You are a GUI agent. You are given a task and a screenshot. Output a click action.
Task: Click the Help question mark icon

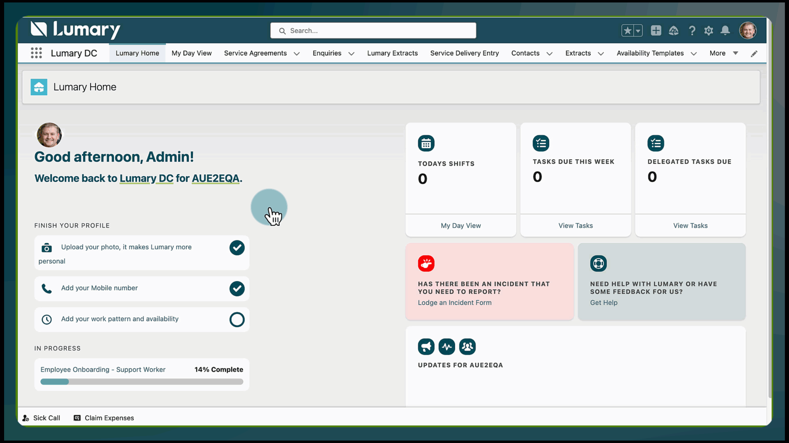coord(692,31)
